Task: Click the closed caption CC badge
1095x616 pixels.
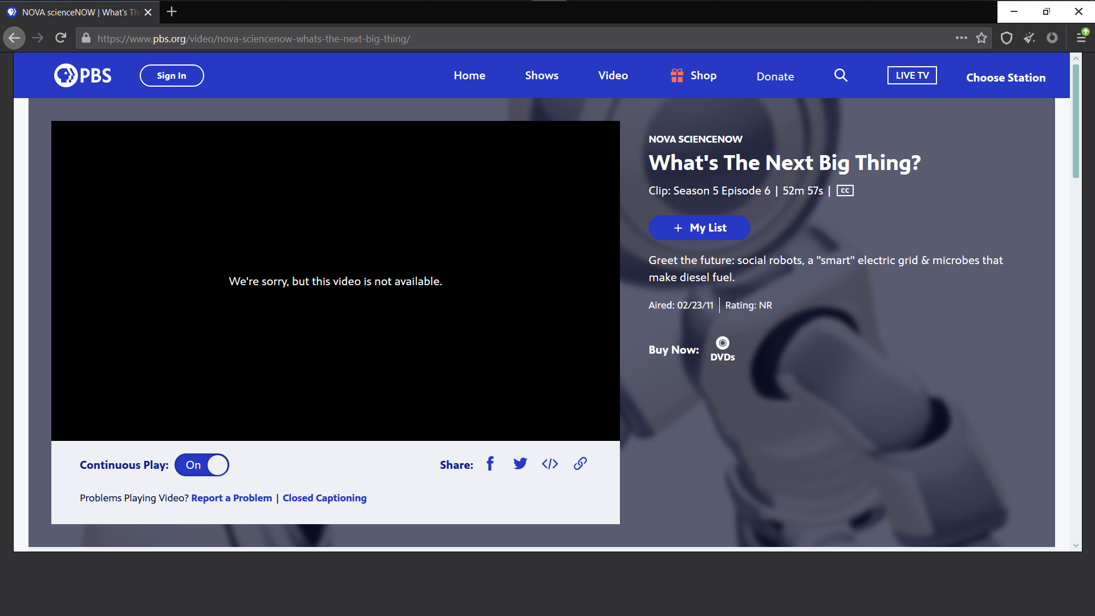Action: click(845, 191)
